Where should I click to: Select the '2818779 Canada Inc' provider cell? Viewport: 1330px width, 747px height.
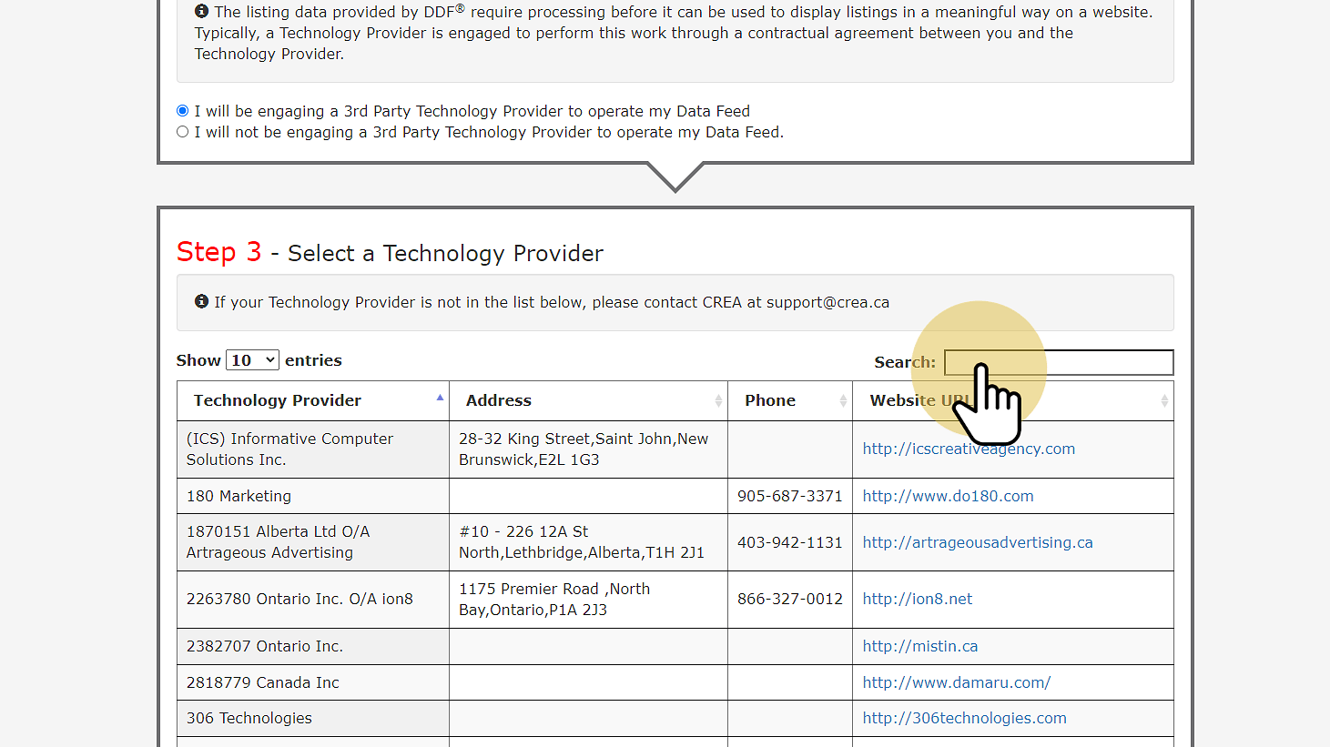pos(313,682)
